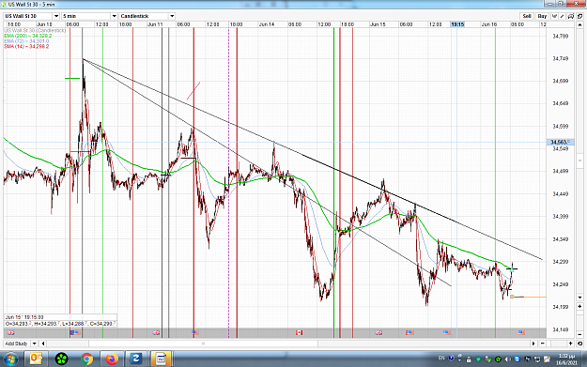The width and height of the screenshot is (587, 367).
Task: Open the chart studies tick icon
Action: pyautogui.click(x=554, y=16)
